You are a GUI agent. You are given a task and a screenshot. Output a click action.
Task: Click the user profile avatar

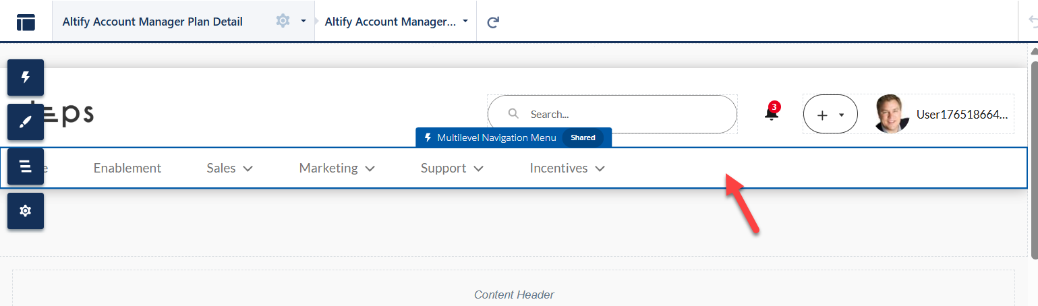click(x=892, y=114)
